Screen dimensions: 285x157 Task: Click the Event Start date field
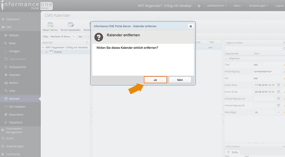point(265,85)
